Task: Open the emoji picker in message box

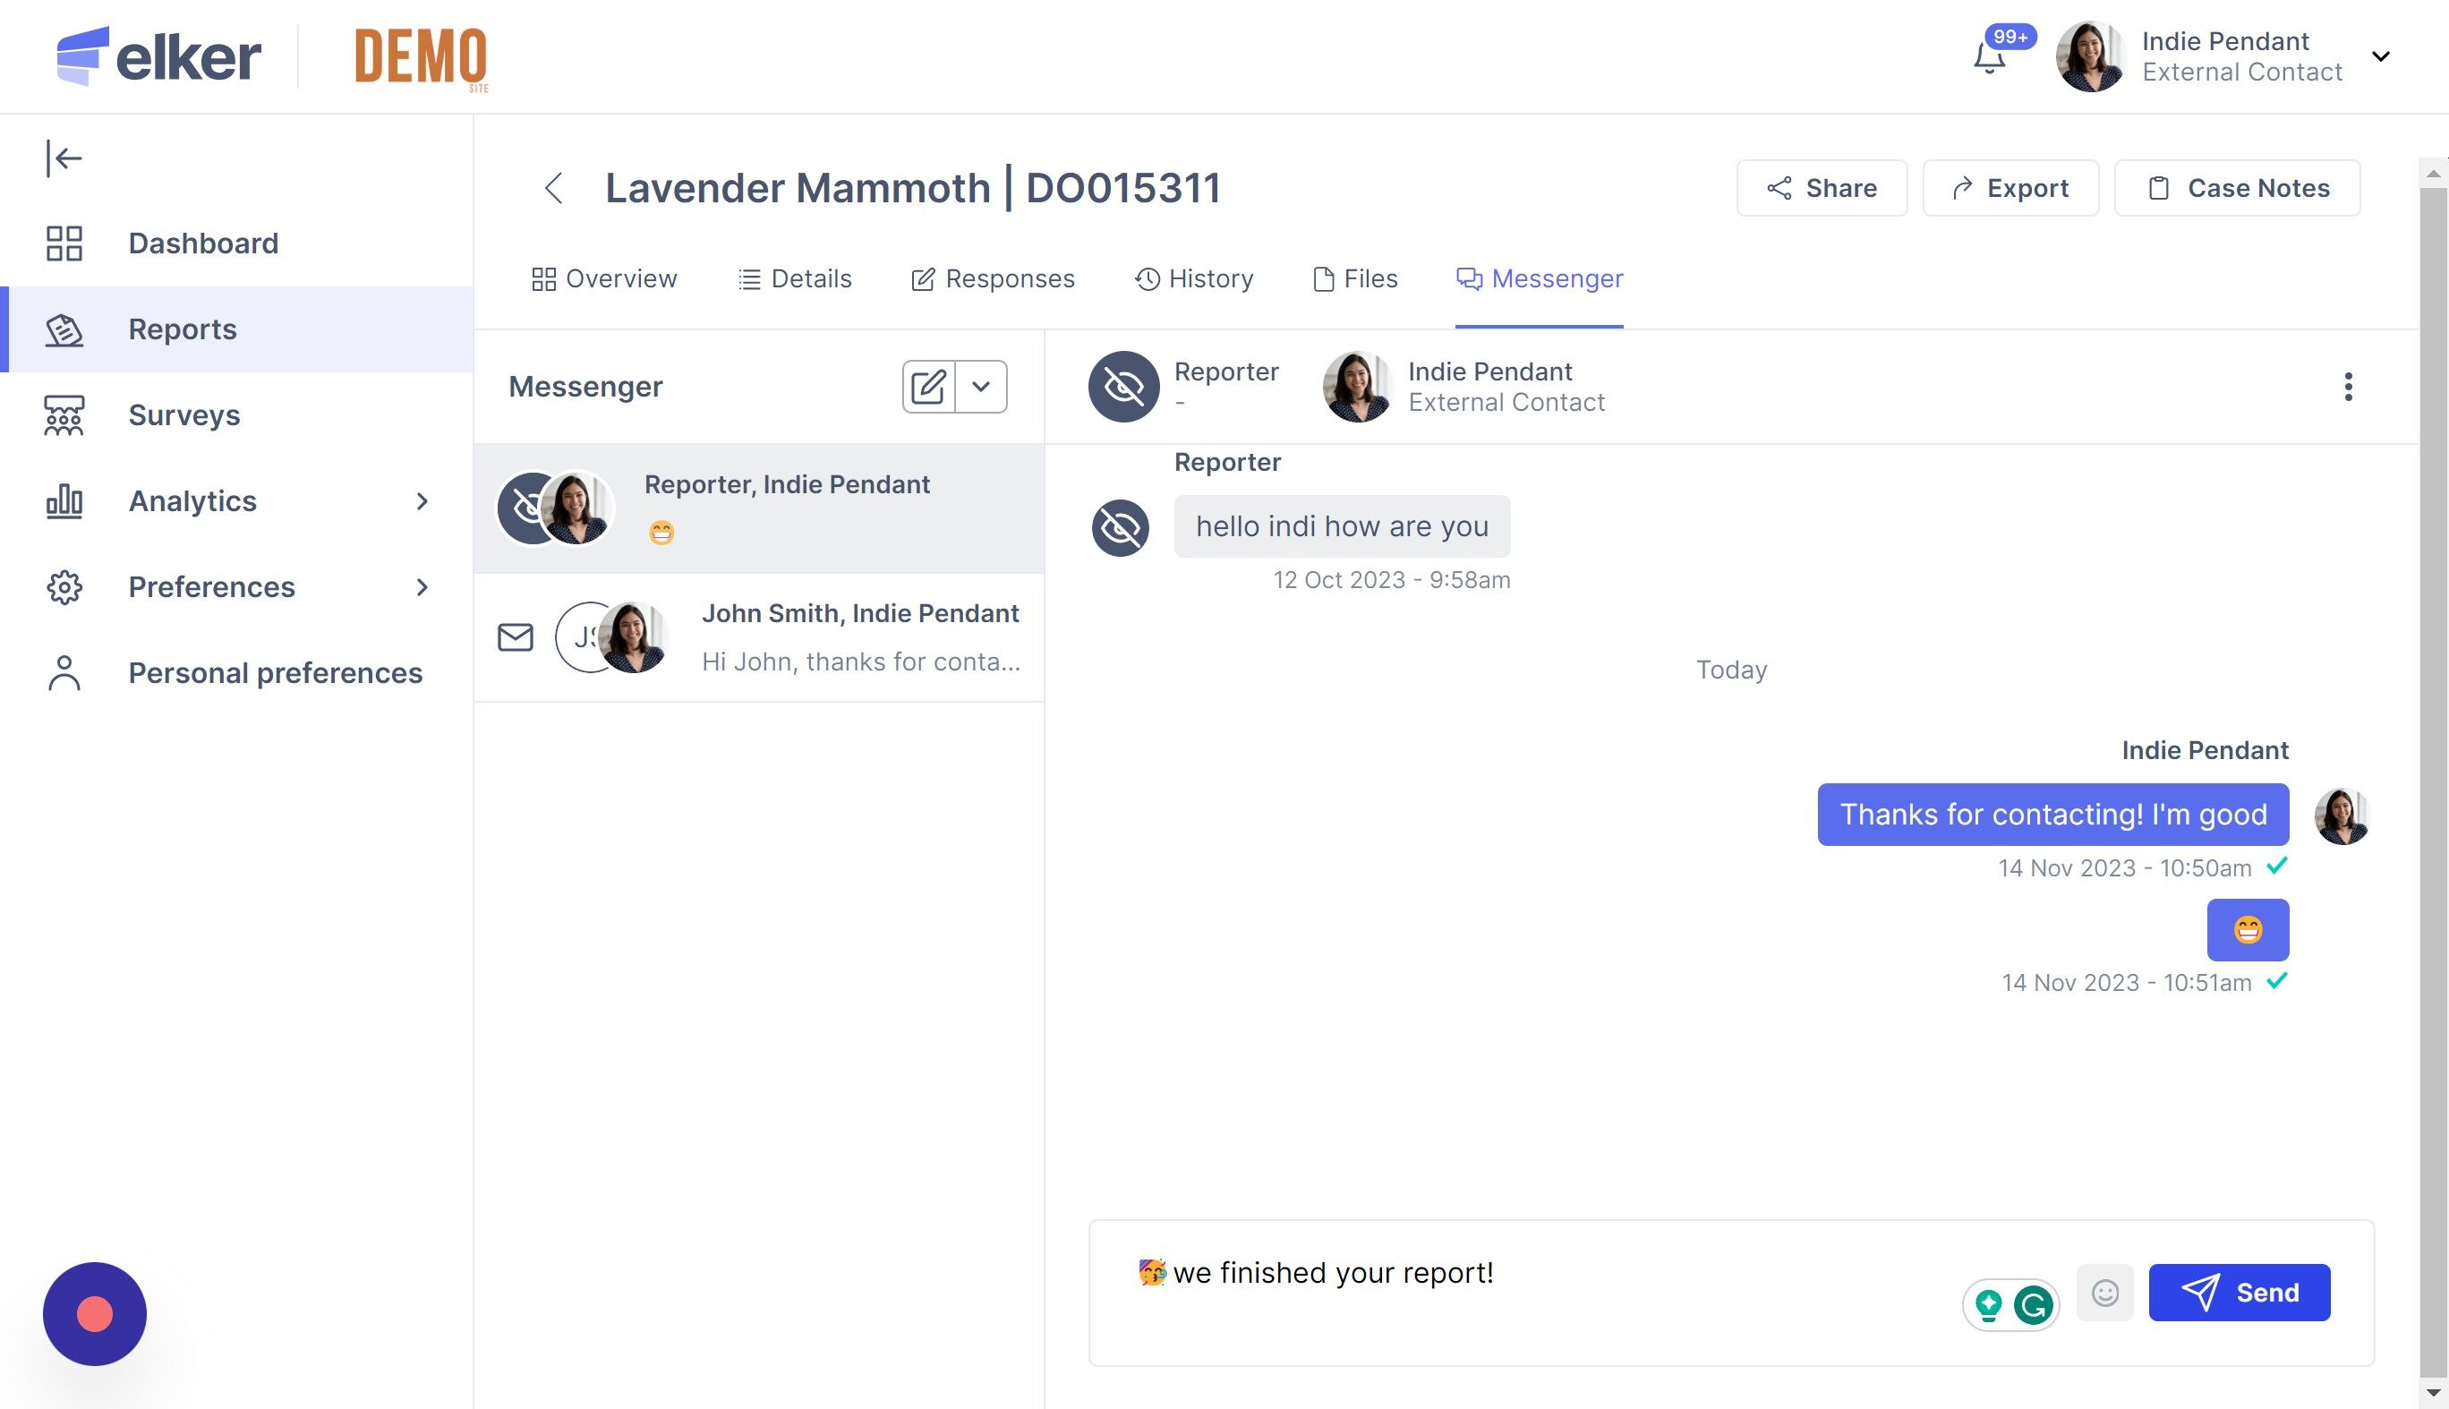Action: coord(2104,1293)
